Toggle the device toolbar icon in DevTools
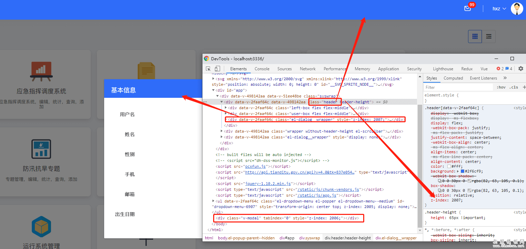This screenshot has width=526, height=249. [x=217, y=69]
